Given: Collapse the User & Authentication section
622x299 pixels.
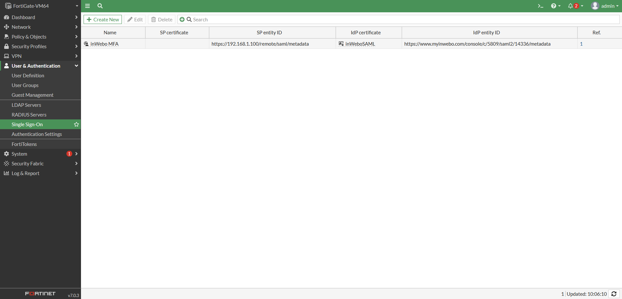Looking at the screenshot, I should tap(37, 66).
